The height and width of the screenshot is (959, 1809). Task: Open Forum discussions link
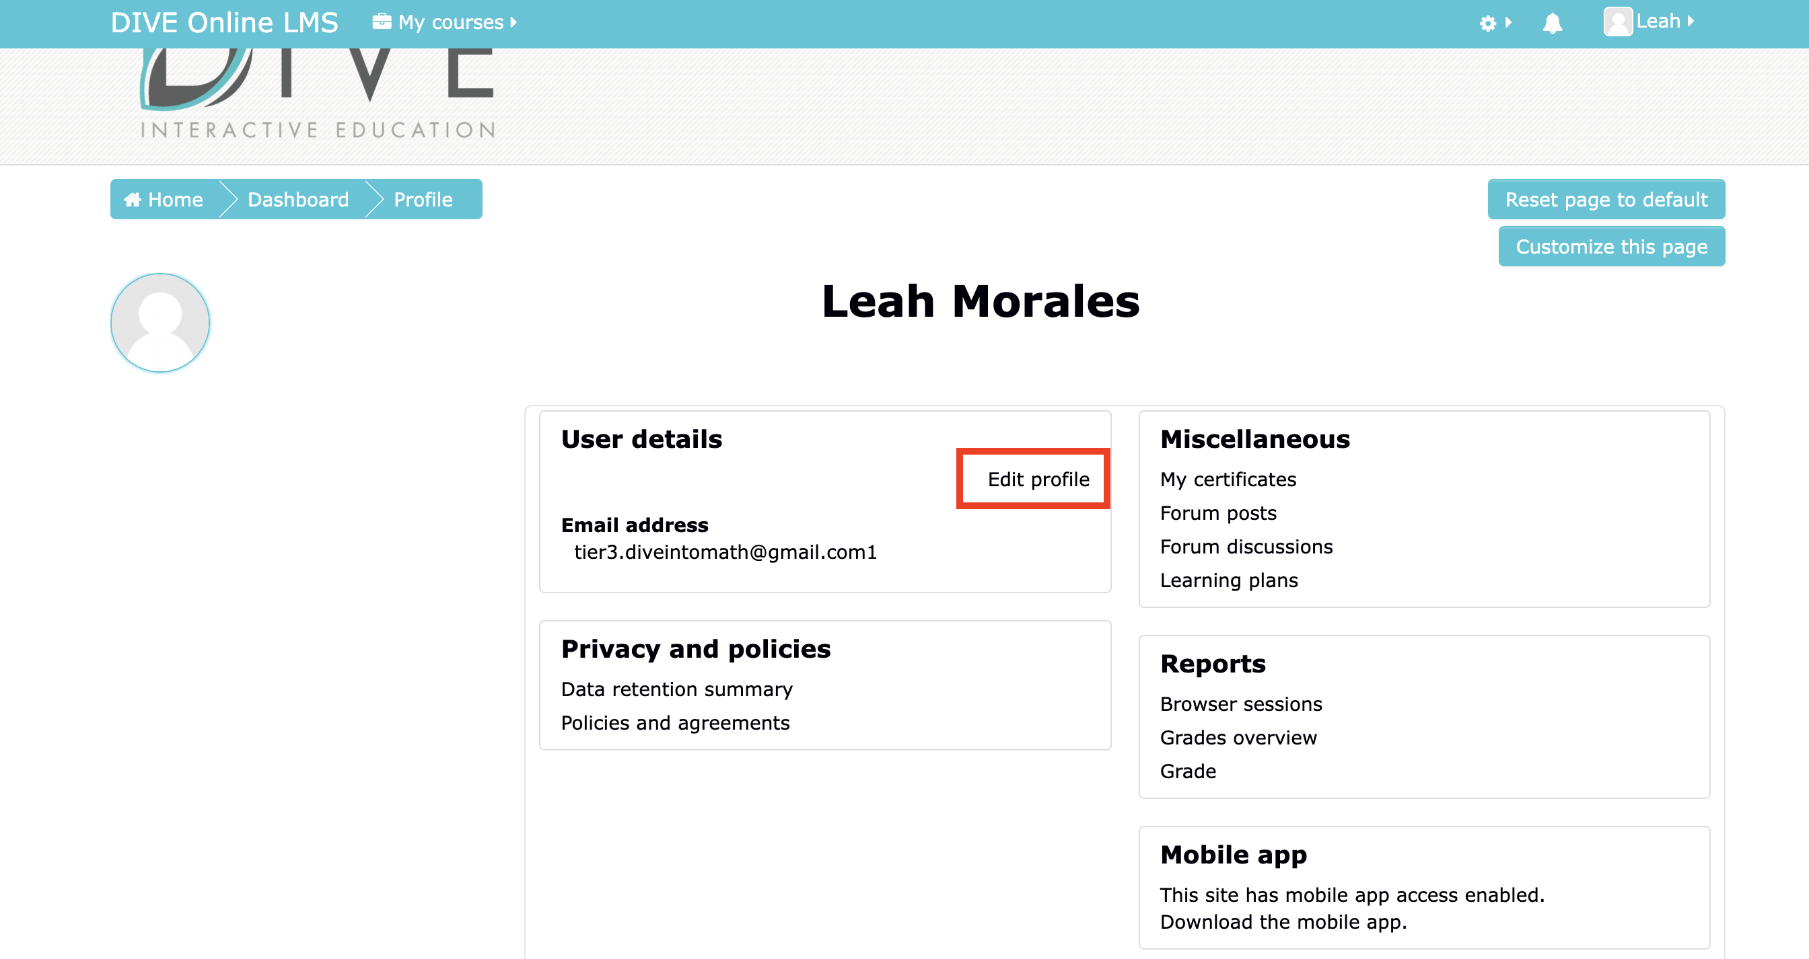1246,547
